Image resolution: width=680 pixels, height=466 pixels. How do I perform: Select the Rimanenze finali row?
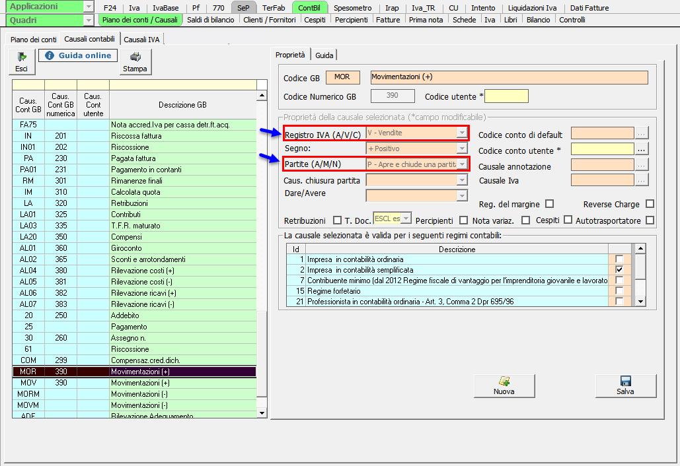click(x=134, y=181)
